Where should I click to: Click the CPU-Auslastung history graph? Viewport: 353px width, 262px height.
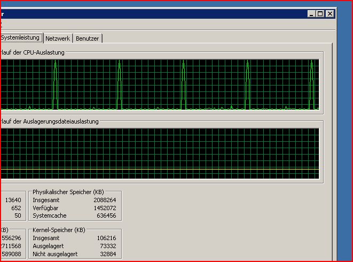coord(160,85)
